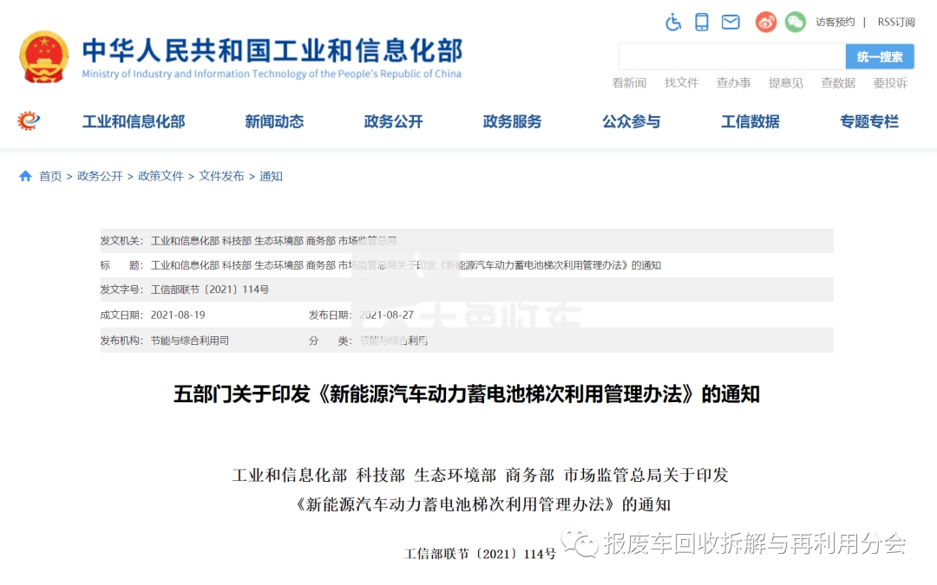Open the 工业和信息化部 menu

(x=134, y=122)
